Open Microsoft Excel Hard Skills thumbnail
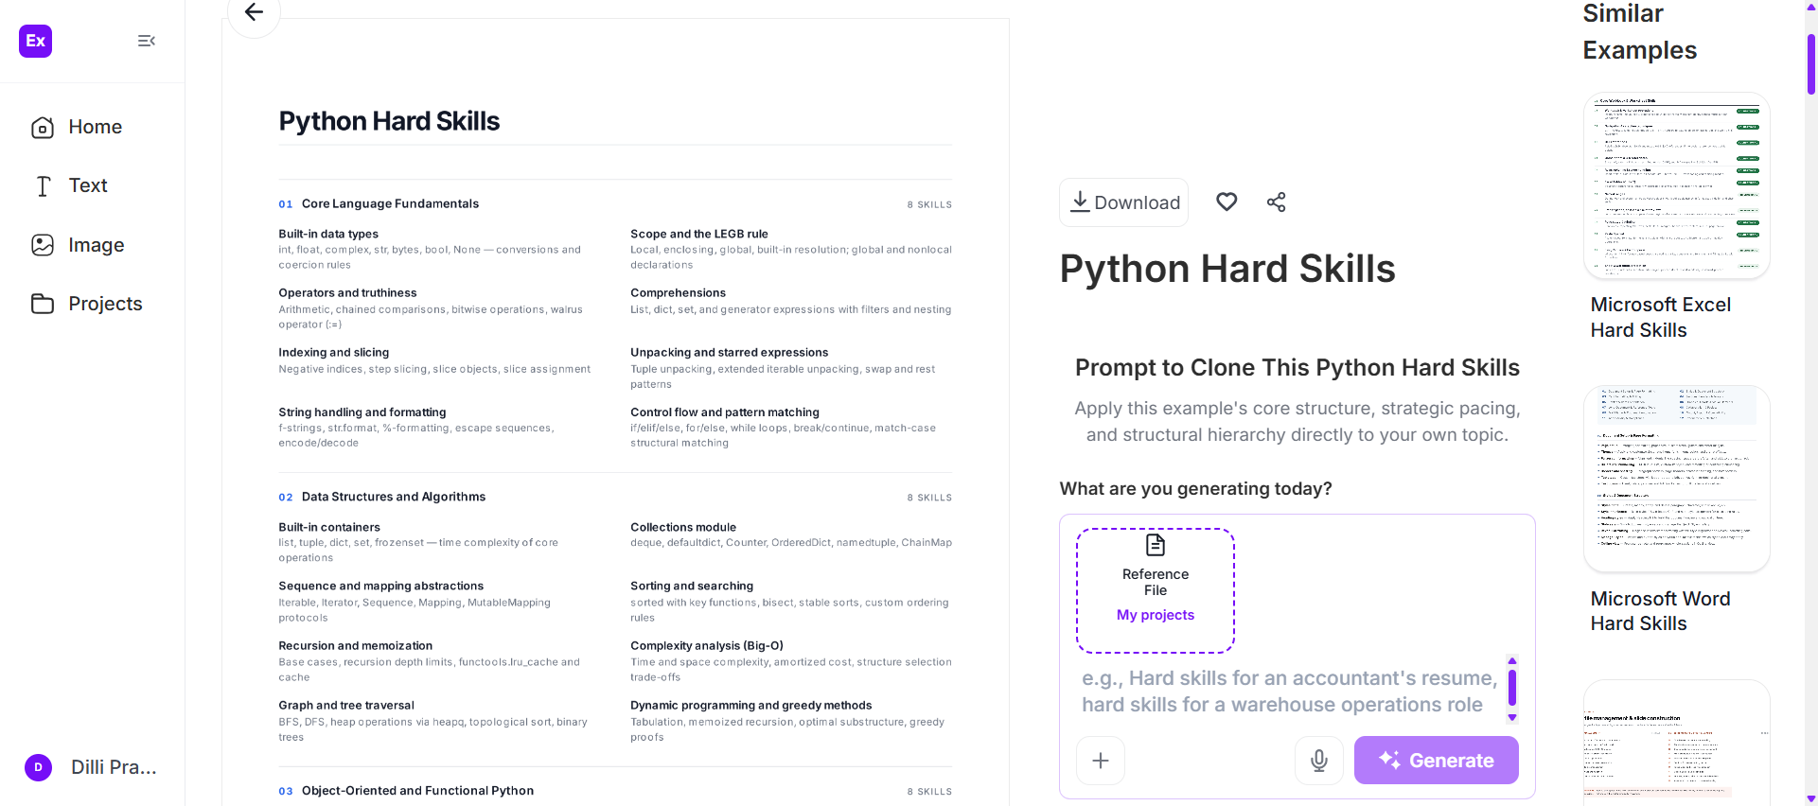The height and width of the screenshot is (806, 1818). tap(1676, 185)
